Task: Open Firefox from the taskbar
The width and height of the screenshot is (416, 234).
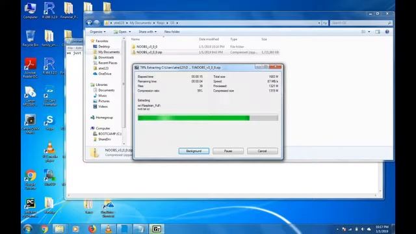Action: pyautogui.click(x=92, y=229)
